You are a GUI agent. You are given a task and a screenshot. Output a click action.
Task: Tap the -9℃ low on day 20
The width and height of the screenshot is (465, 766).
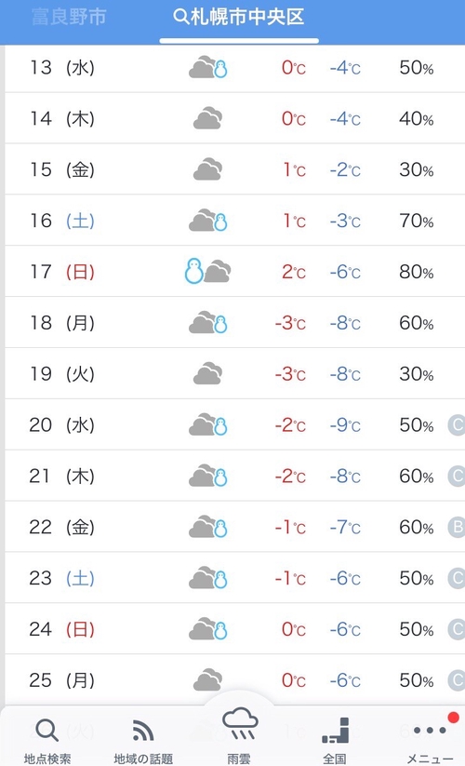345,425
